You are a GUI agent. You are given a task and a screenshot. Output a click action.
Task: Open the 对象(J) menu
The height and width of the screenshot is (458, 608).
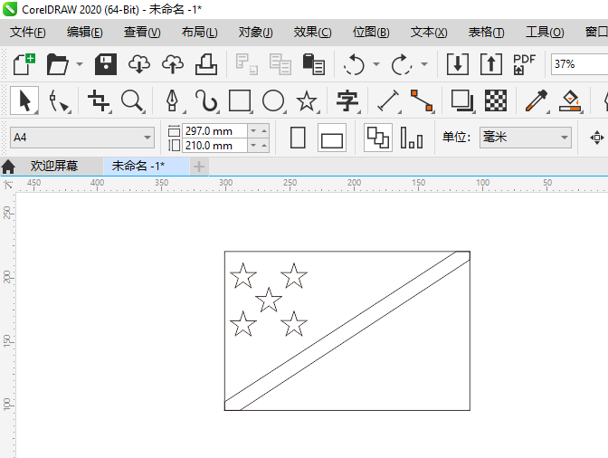pyautogui.click(x=255, y=32)
